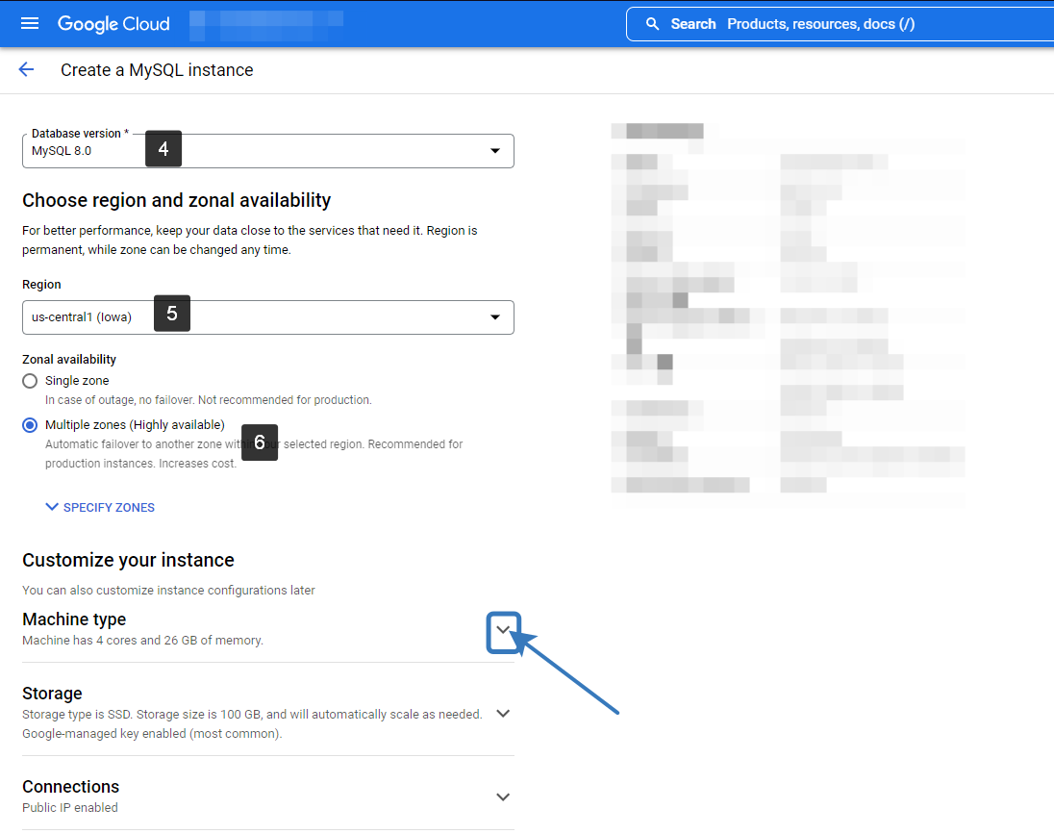Select the Single zone radio button

[30, 381]
